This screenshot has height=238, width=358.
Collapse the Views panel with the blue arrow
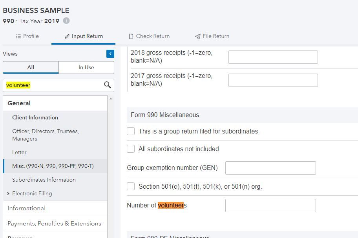click(110, 54)
